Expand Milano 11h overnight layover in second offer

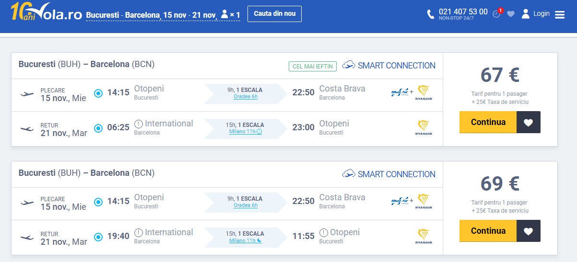(246, 240)
